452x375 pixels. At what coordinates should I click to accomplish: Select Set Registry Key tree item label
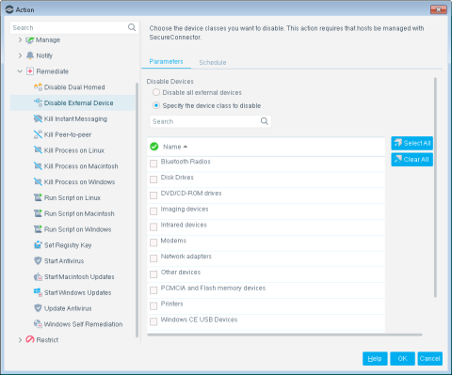(x=68, y=245)
